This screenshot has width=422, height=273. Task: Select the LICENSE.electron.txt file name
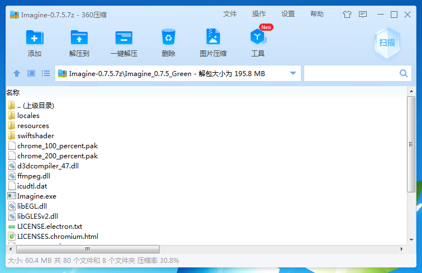[x=50, y=227]
